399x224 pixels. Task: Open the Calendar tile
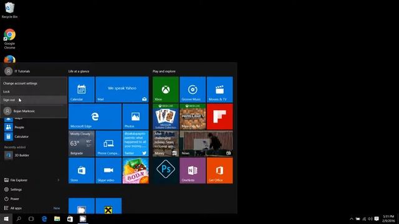82,90
